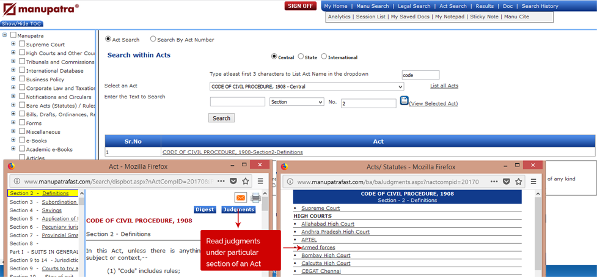Select the Act Search radio button

click(x=108, y=39)
